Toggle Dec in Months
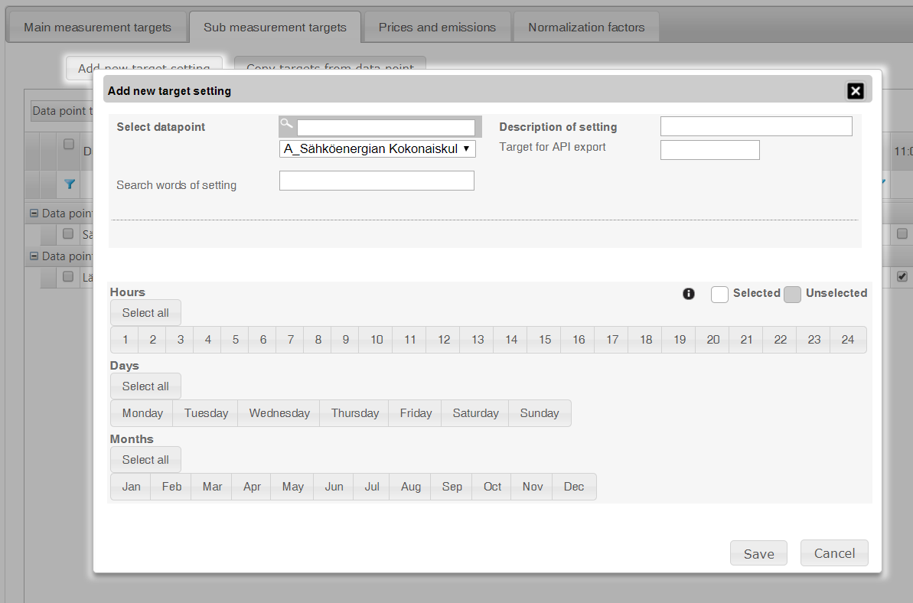Screen dimensions: 913x603 [x=573, y=487]
